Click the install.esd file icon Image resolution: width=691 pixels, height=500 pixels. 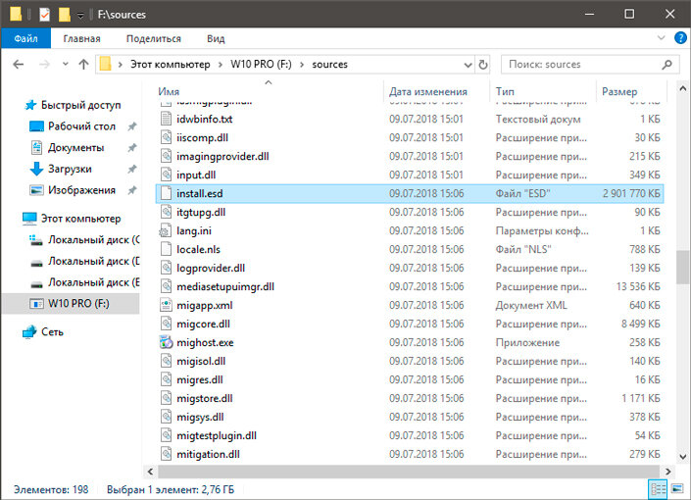(166, 193)
